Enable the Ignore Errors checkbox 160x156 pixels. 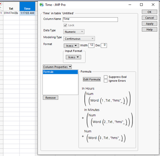[x=106, y=81]
